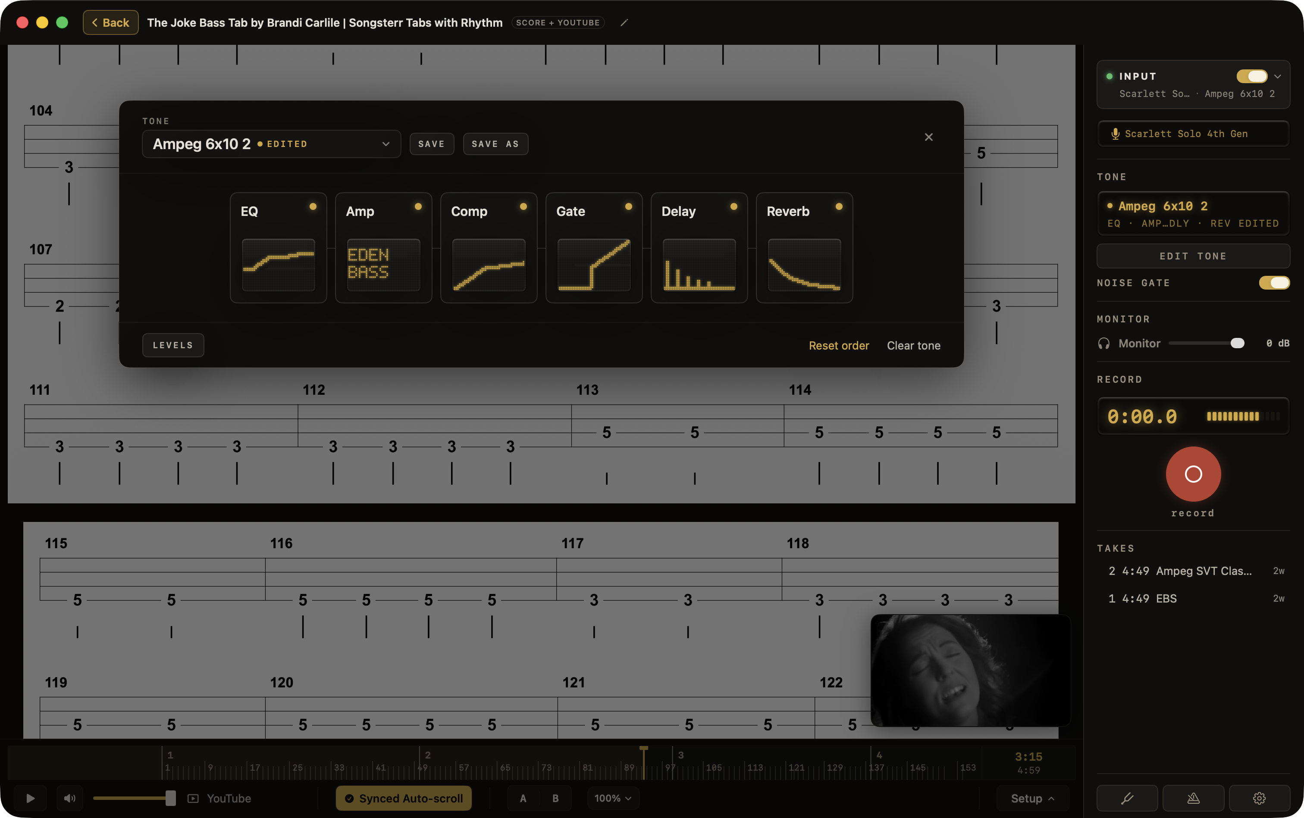This screenshot has height=818, width=1304.
Task: Open the Ampeg 6x10 2 tone preset dropdown
Action: click(271, 144)
